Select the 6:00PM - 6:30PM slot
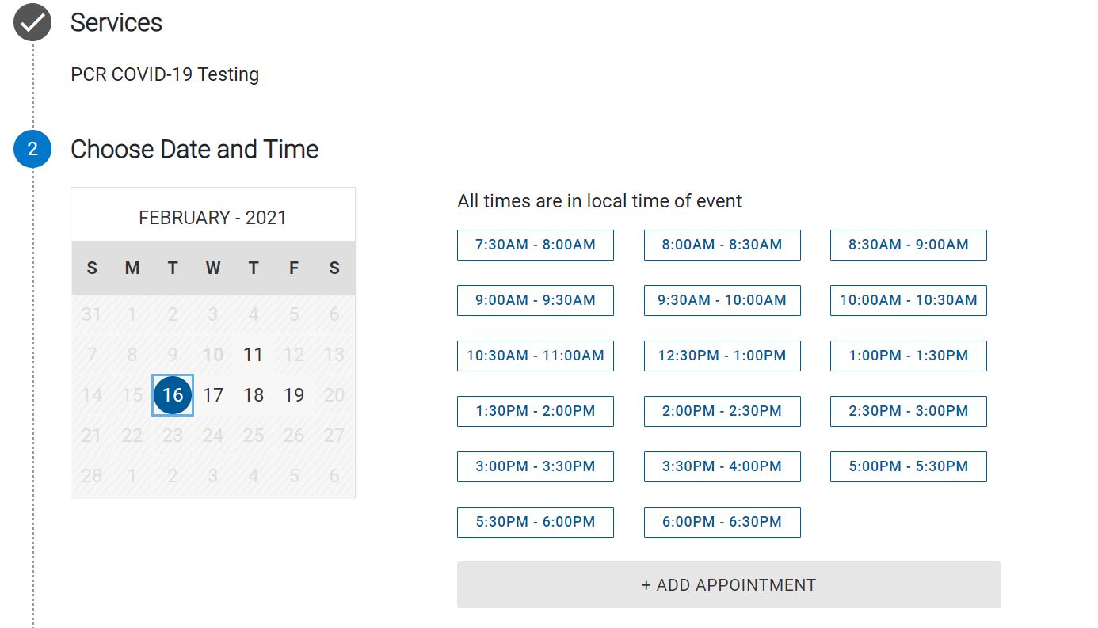1098x628 pixels. 722,522
